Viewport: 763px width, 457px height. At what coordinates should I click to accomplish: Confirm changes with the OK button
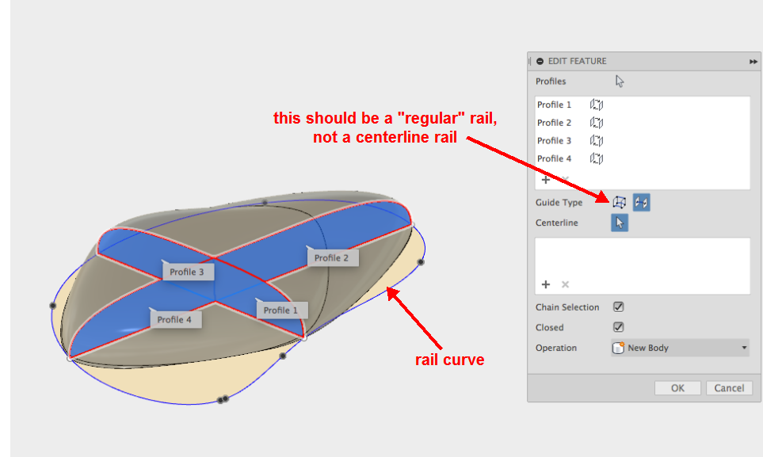coord(677,387)
